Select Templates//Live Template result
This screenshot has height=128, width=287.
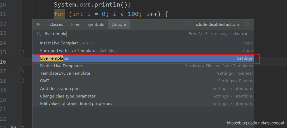(x=143, y=73)
